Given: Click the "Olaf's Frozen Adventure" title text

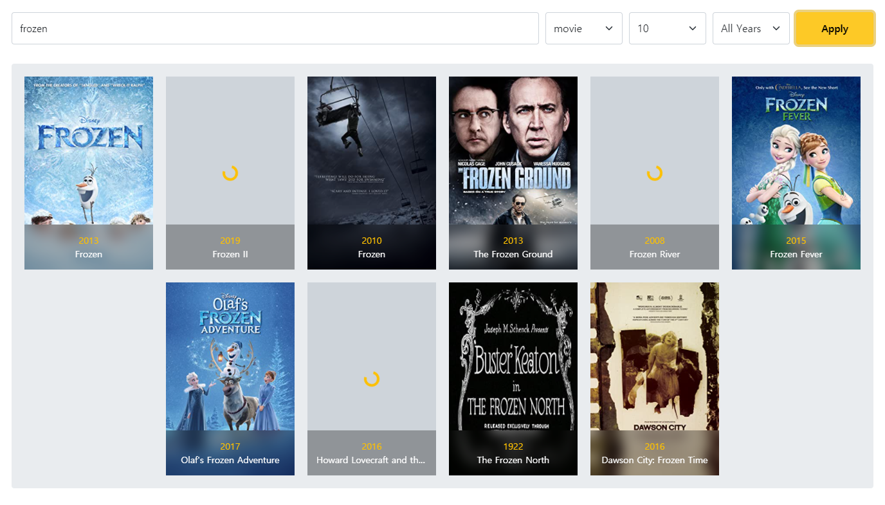Looking at the screenshot, I should pos(230,460).
